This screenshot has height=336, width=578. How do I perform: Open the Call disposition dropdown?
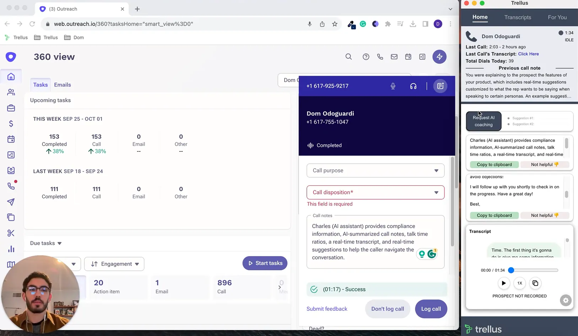(x=376, y=193)
